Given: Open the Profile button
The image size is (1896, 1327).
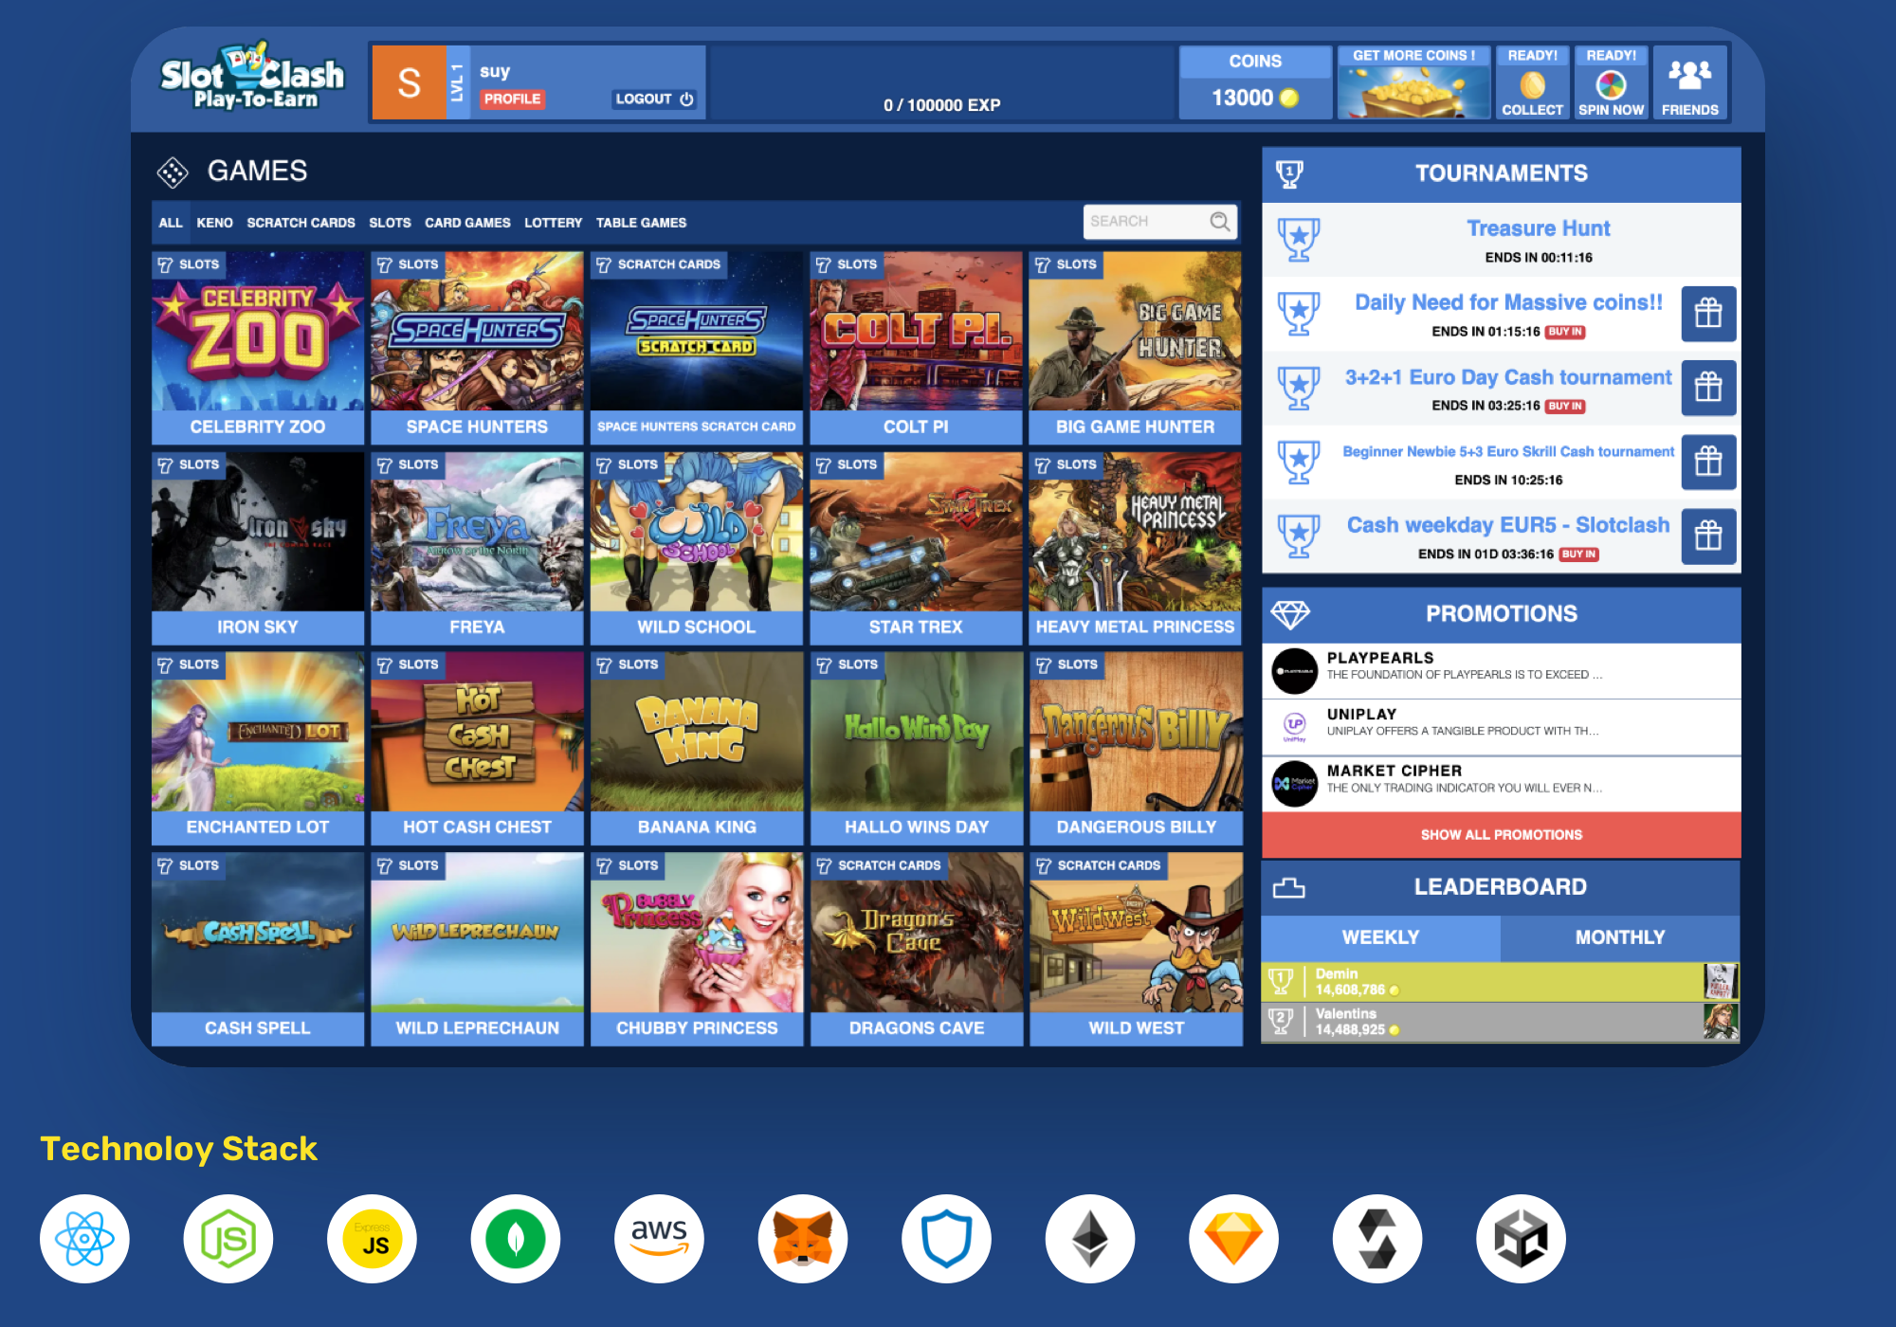Looking at the screenshot, I should point(512,99).
